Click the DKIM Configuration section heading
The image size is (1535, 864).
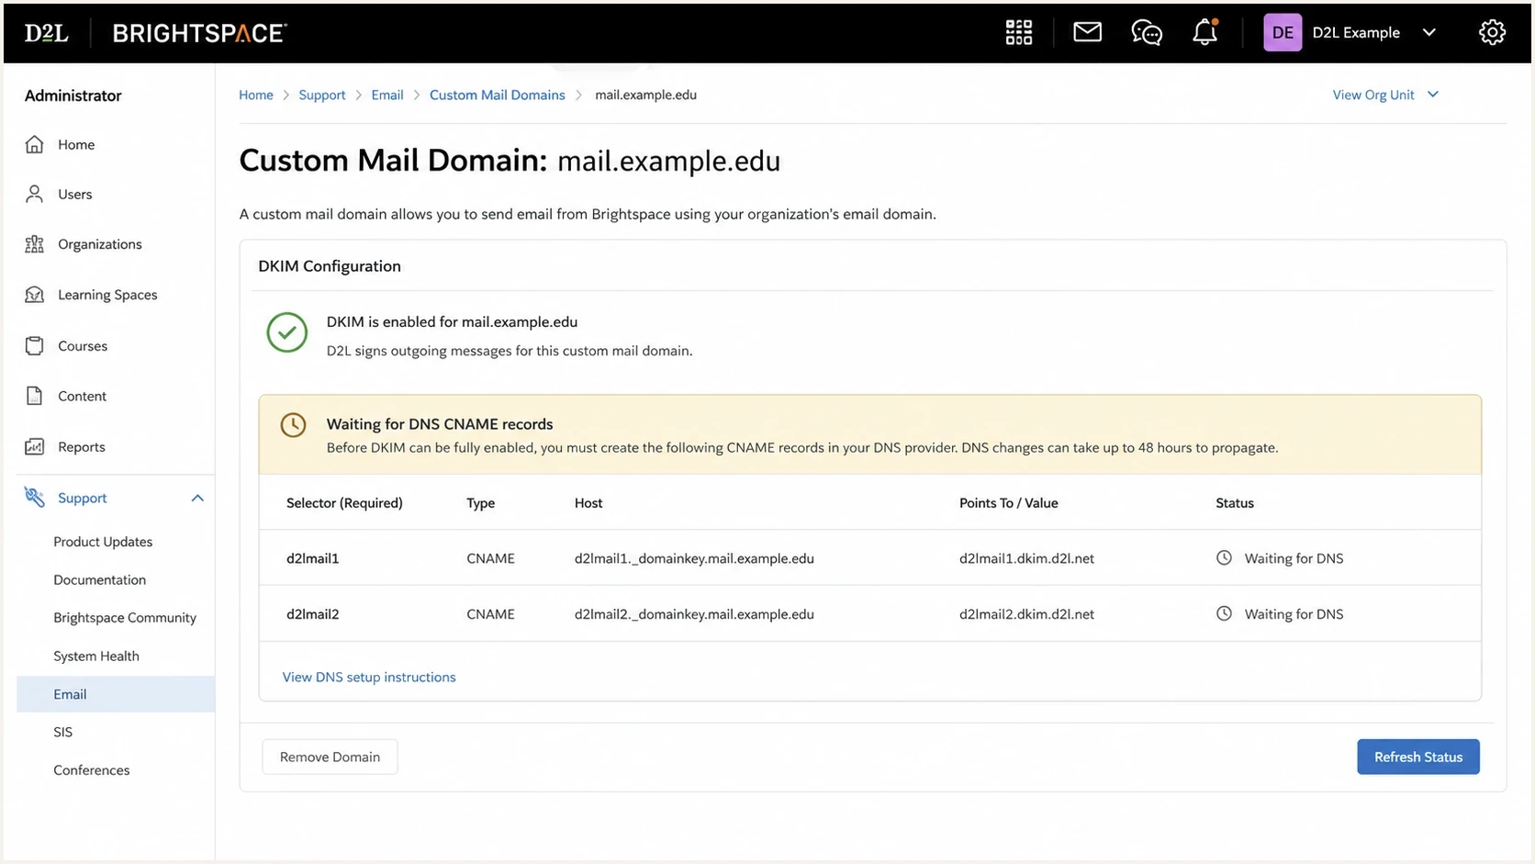click(x=330, y=266)
